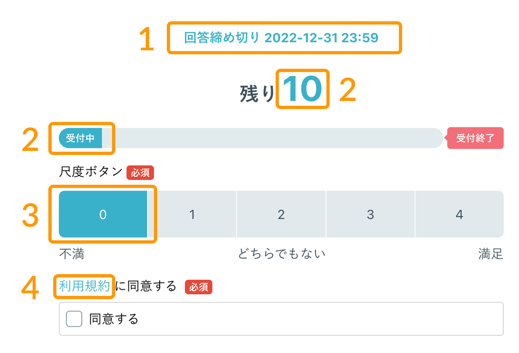Click the どちらでもない scale label

[x=282, y=253]
